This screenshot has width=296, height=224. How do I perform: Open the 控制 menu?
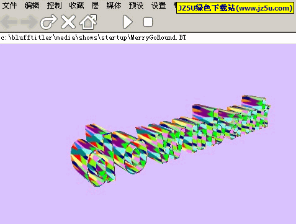[x=54, y=6]
